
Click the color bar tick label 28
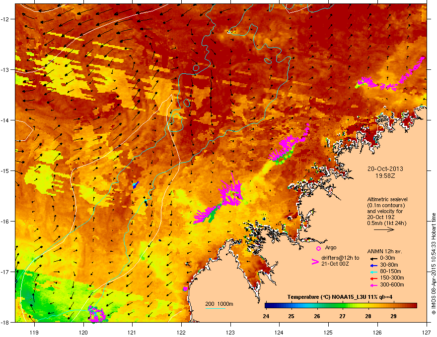(368, 316)
